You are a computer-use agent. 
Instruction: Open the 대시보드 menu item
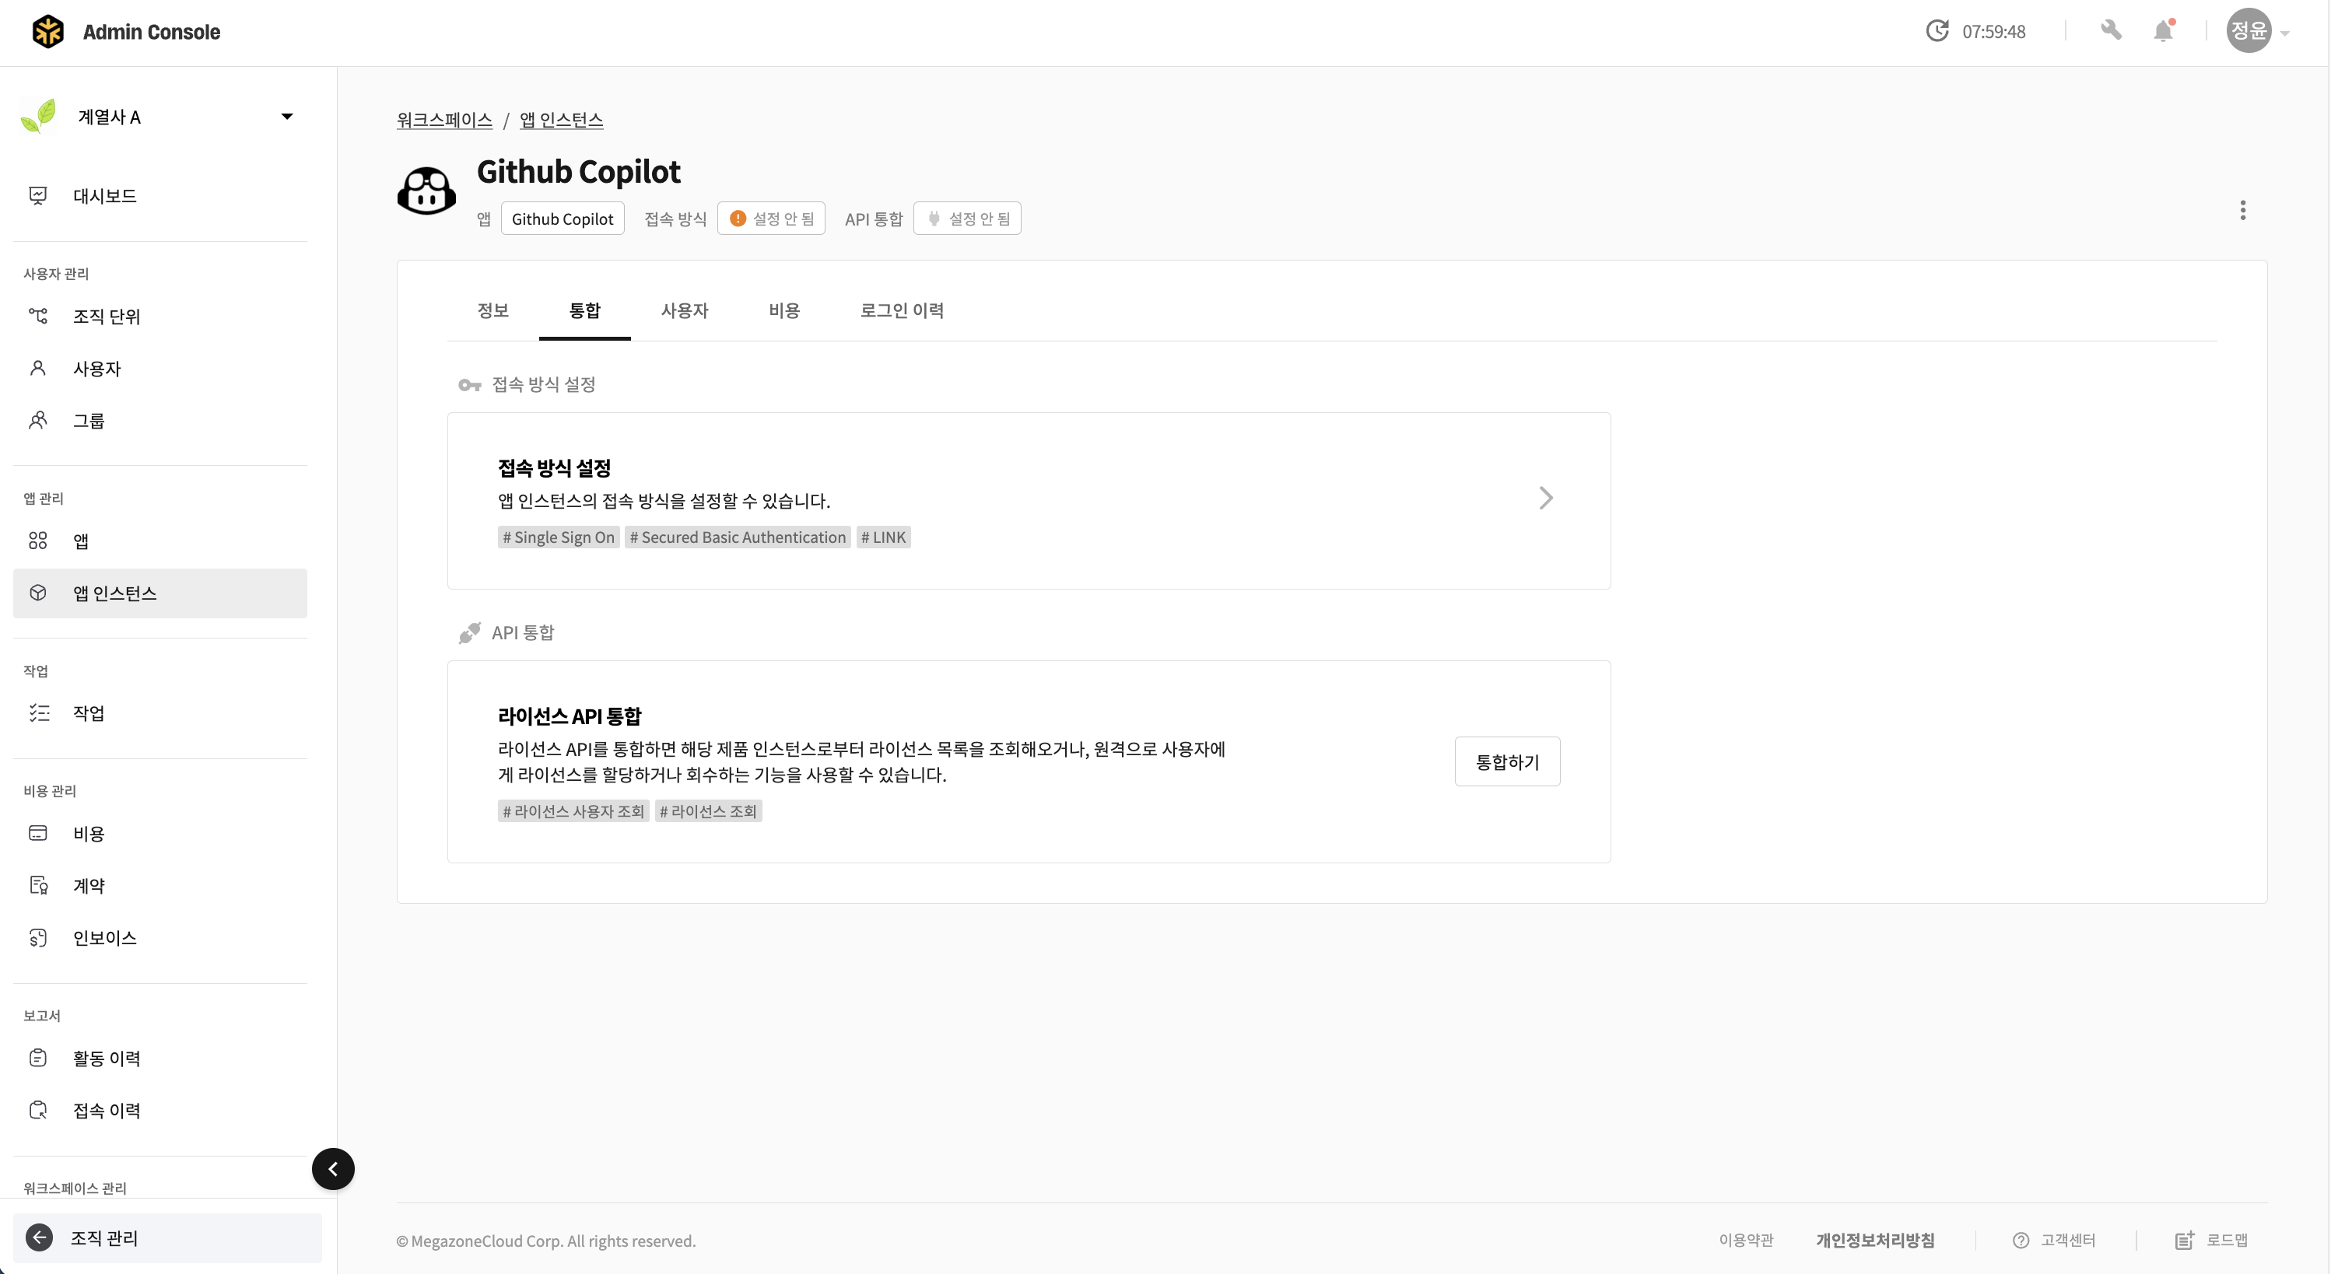(x=160, y=195)
